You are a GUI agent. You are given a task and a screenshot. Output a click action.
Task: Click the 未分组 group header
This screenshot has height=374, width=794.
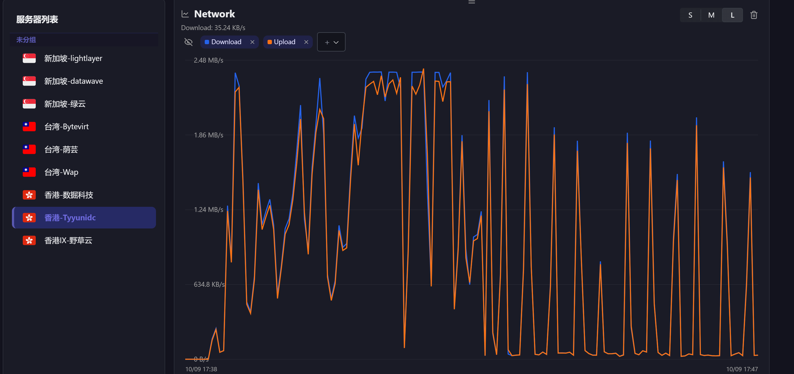[x=84, y=40]
